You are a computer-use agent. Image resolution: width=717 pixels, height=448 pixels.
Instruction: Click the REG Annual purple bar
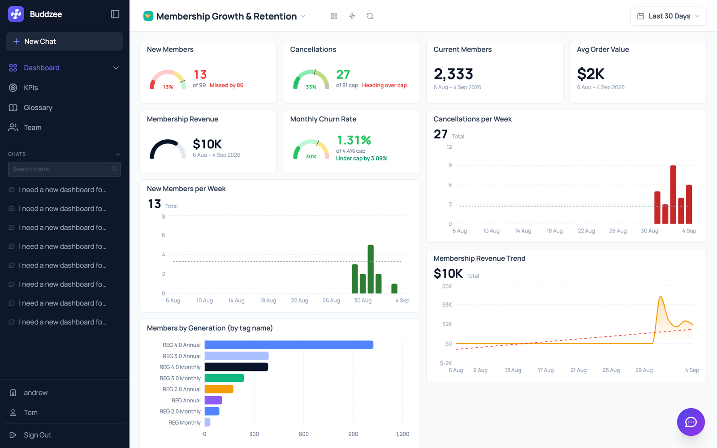[213, 401]
